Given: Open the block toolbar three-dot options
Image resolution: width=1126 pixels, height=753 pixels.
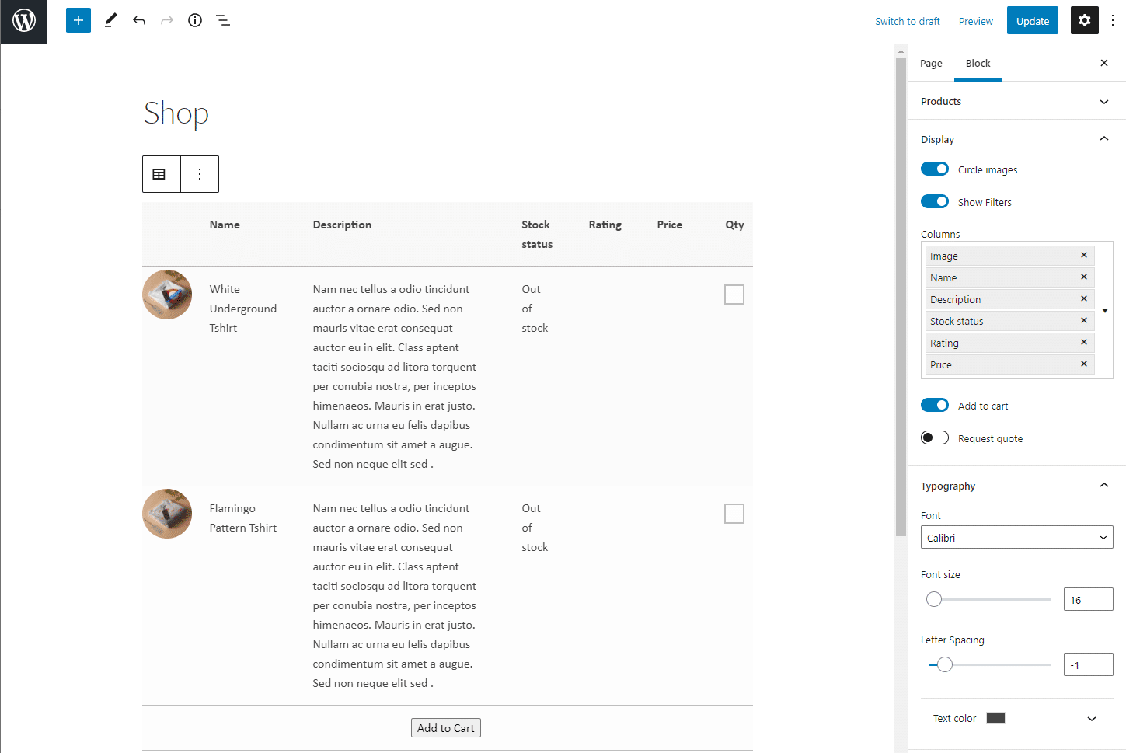Looking at the screenshot, I should (200, 174).
